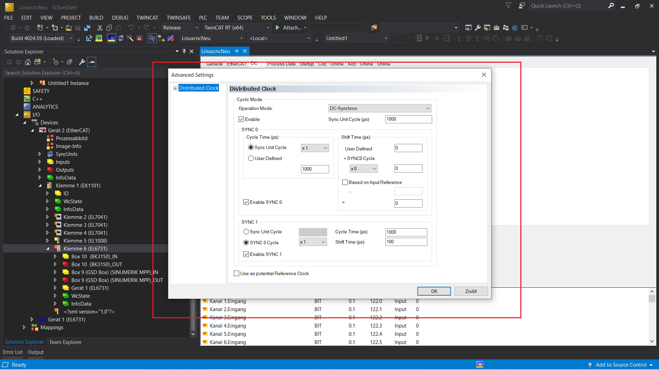Click the Preview Selected Items icon in Solution Explorer
The height and width of the screenshot is (370, 659).
point(92,62)
